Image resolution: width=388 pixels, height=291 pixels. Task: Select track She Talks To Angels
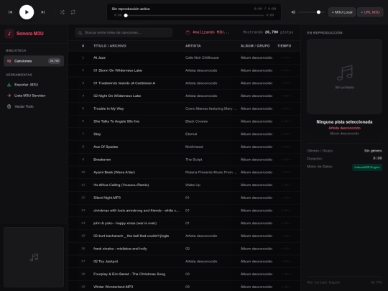coord(185,121)
